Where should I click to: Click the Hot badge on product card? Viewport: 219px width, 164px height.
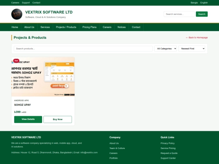(16, 61)
